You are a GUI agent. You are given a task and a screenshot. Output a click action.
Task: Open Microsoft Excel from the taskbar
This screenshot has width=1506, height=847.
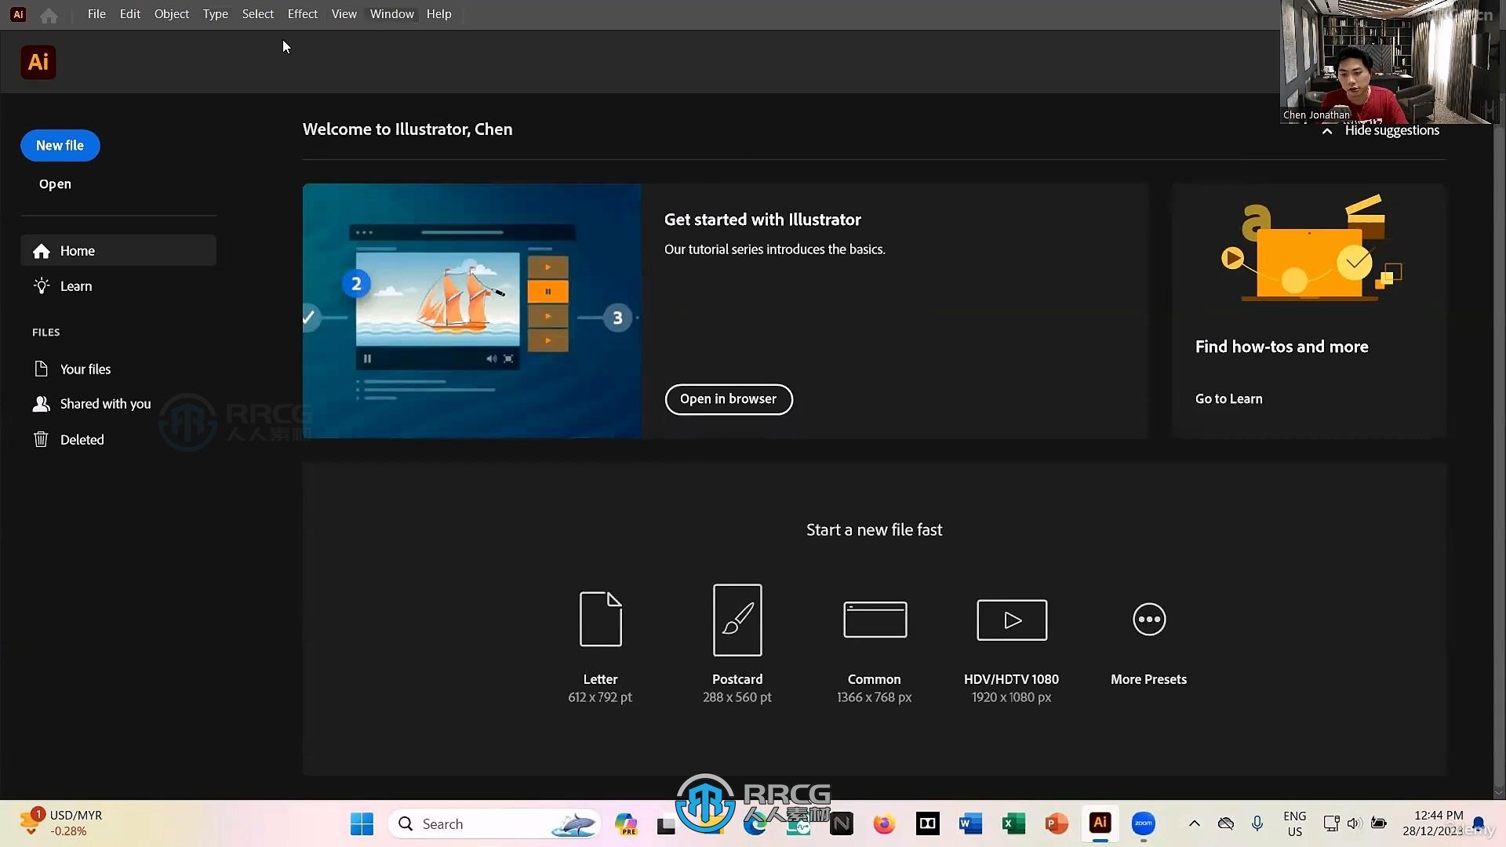click(1013, 824)
